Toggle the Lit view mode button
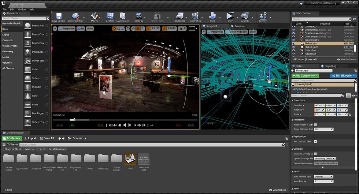Image resolution: width=359 pixels, height=194 pixels. (x=81, y=29)
